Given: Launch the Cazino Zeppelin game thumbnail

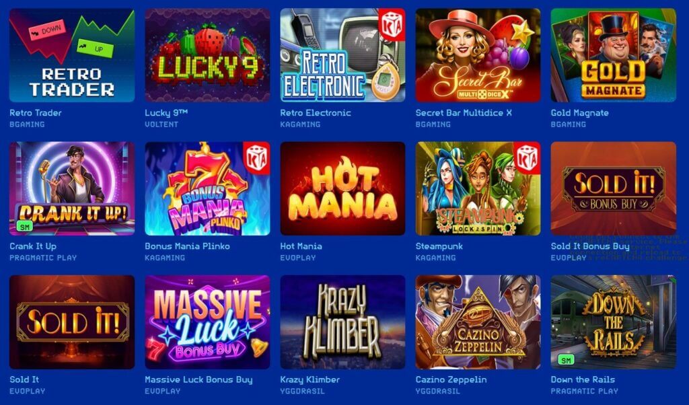Looking at the screenshot, I should (x=478, y=322).
